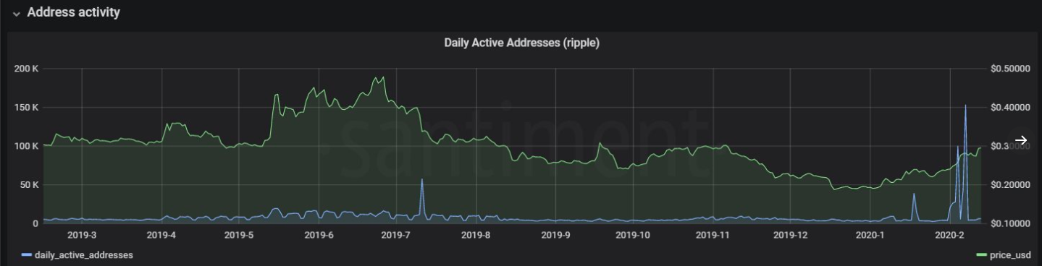Collapse the Address activity row chevron

(x=16, y=14)
